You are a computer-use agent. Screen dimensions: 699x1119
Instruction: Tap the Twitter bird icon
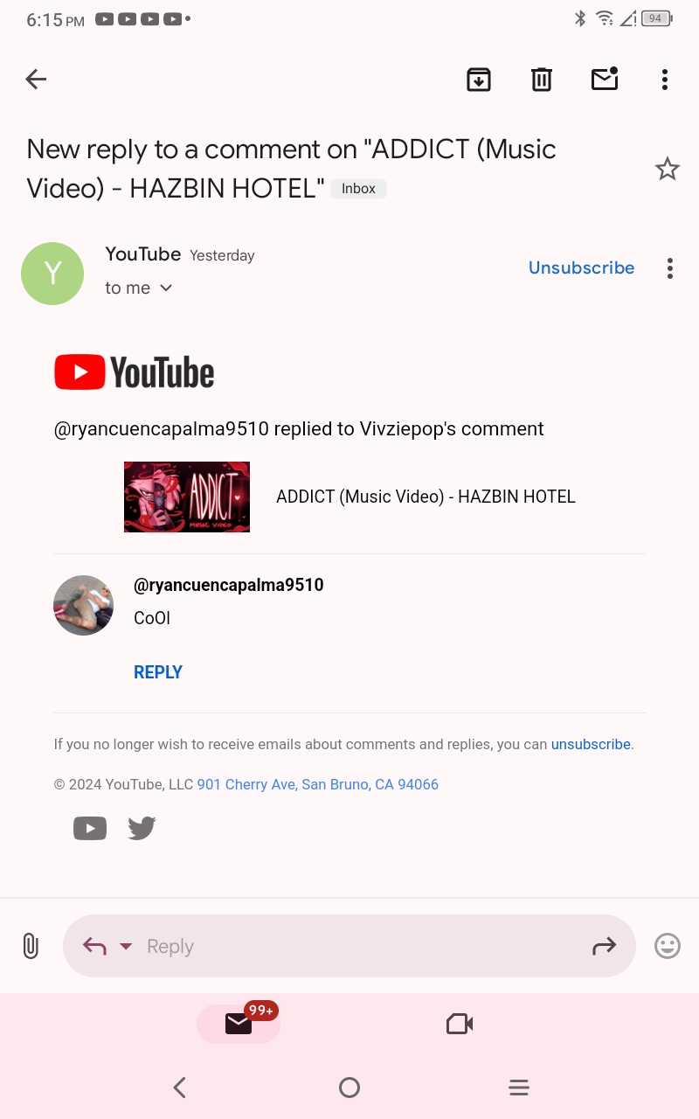point(142,828)
